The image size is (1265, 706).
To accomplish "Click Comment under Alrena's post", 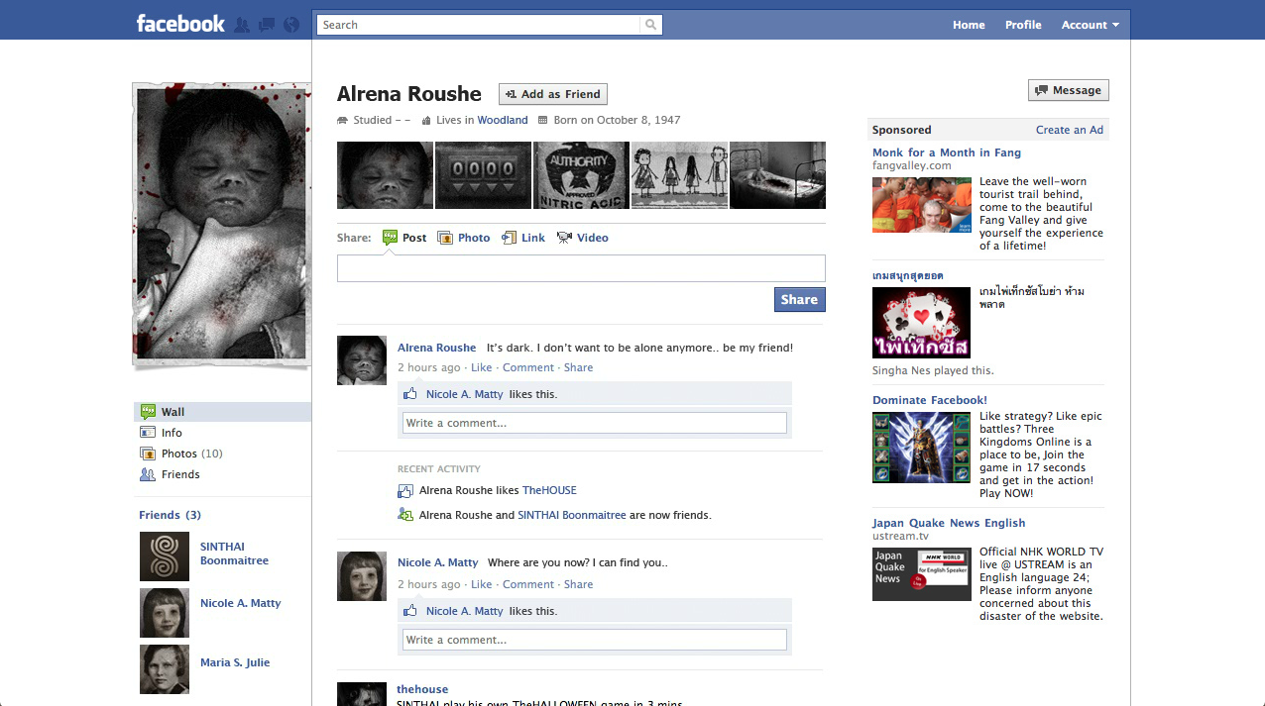I will tap(528, 367).
